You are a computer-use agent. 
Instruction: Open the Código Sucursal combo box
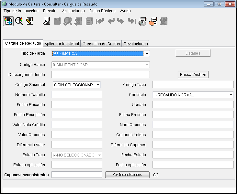coord(98,85)
